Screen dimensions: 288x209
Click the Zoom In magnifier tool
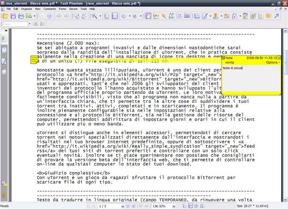point(94,16)
